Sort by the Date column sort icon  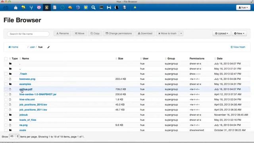coord(215,58)
